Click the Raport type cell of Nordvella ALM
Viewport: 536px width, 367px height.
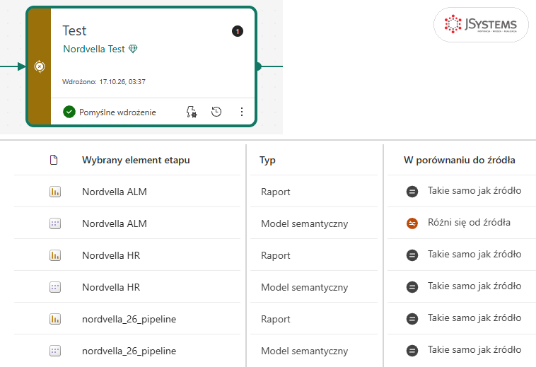(276, 192)
